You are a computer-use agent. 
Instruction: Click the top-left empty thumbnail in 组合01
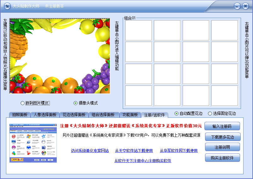click(138, 30)
